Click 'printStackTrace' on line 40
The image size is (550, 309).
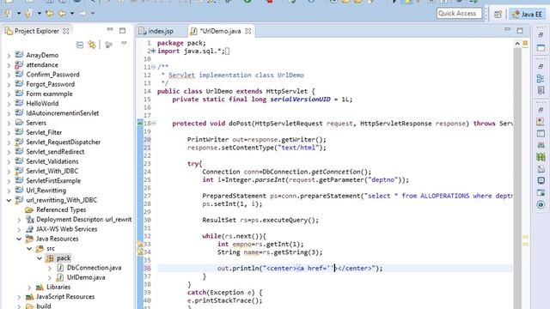point(225,300)
